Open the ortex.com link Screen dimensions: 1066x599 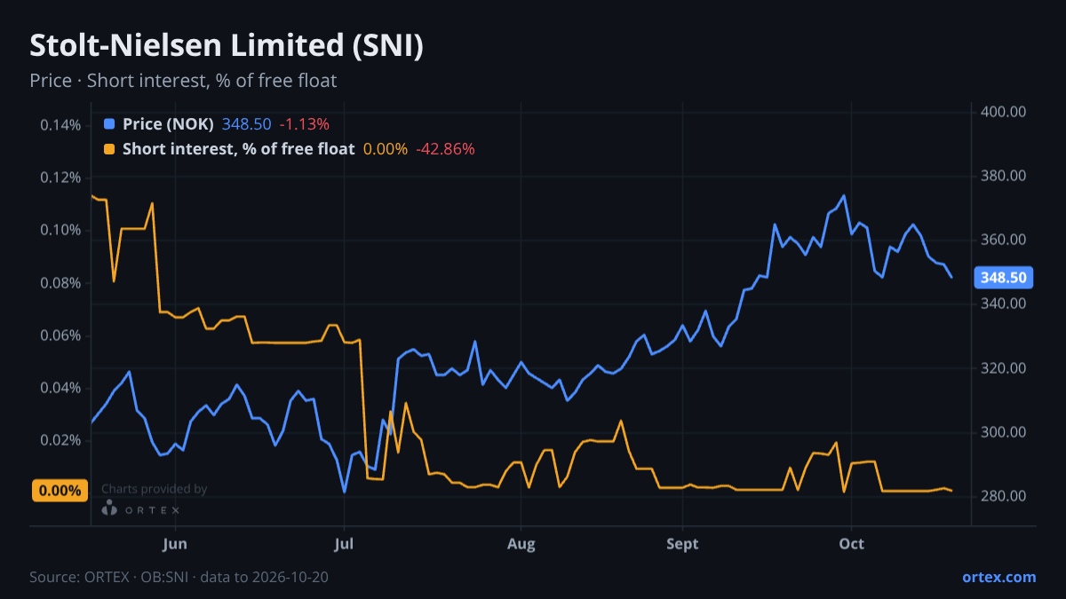(998, 577)
